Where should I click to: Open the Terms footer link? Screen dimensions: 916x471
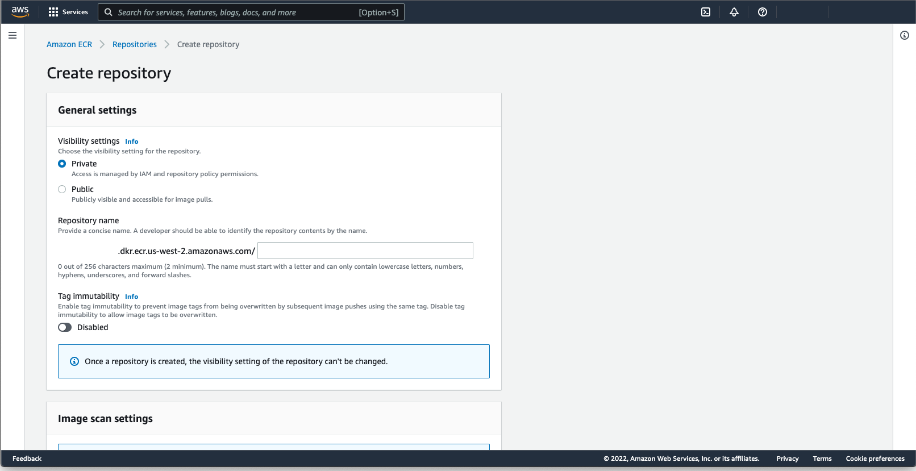click(822, 459)
